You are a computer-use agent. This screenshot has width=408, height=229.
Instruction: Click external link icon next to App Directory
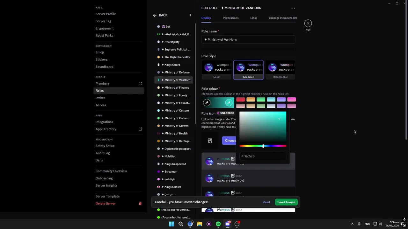tap(140, 129)
